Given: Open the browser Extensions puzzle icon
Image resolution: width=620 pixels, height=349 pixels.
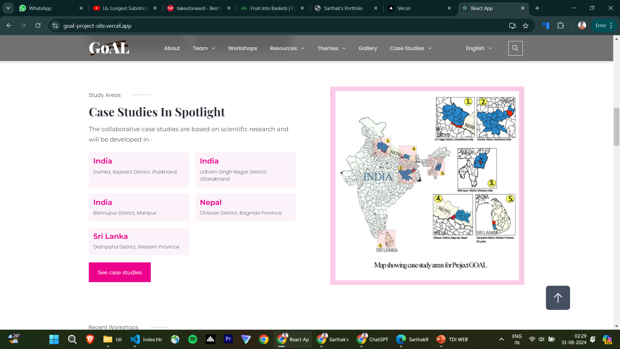Looking at the screenshot, I should (561, 26).
